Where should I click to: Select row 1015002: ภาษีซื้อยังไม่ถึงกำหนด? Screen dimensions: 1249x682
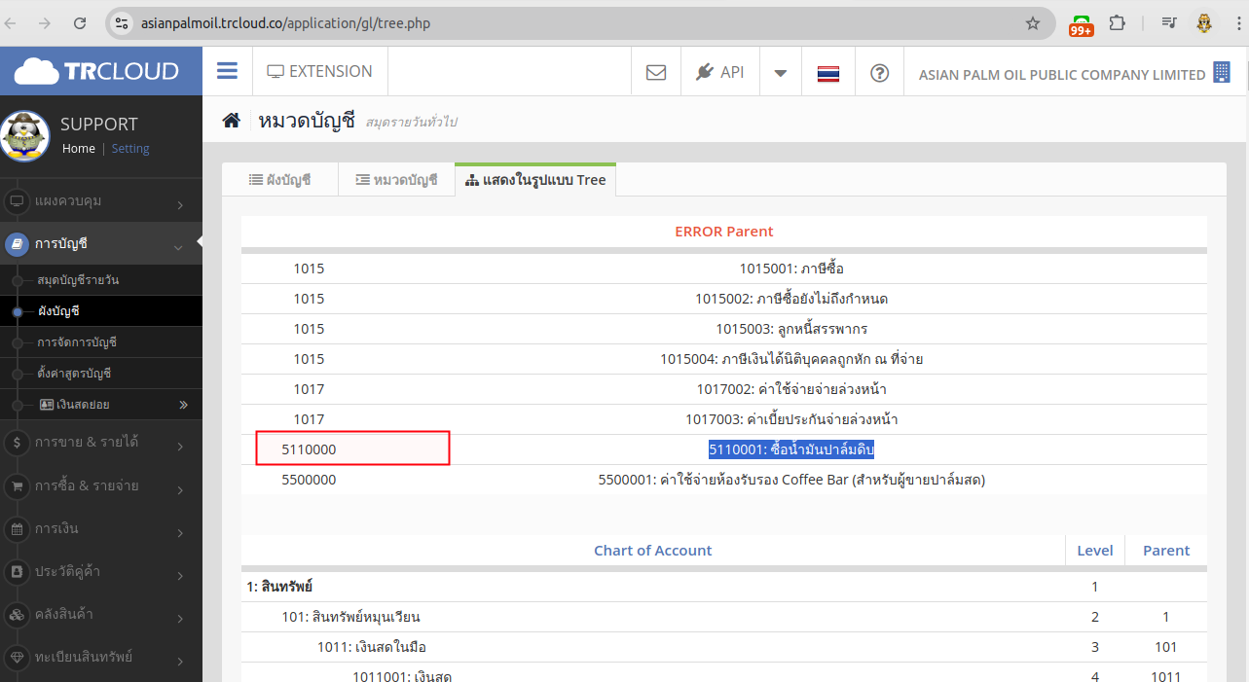click(724, 299)
